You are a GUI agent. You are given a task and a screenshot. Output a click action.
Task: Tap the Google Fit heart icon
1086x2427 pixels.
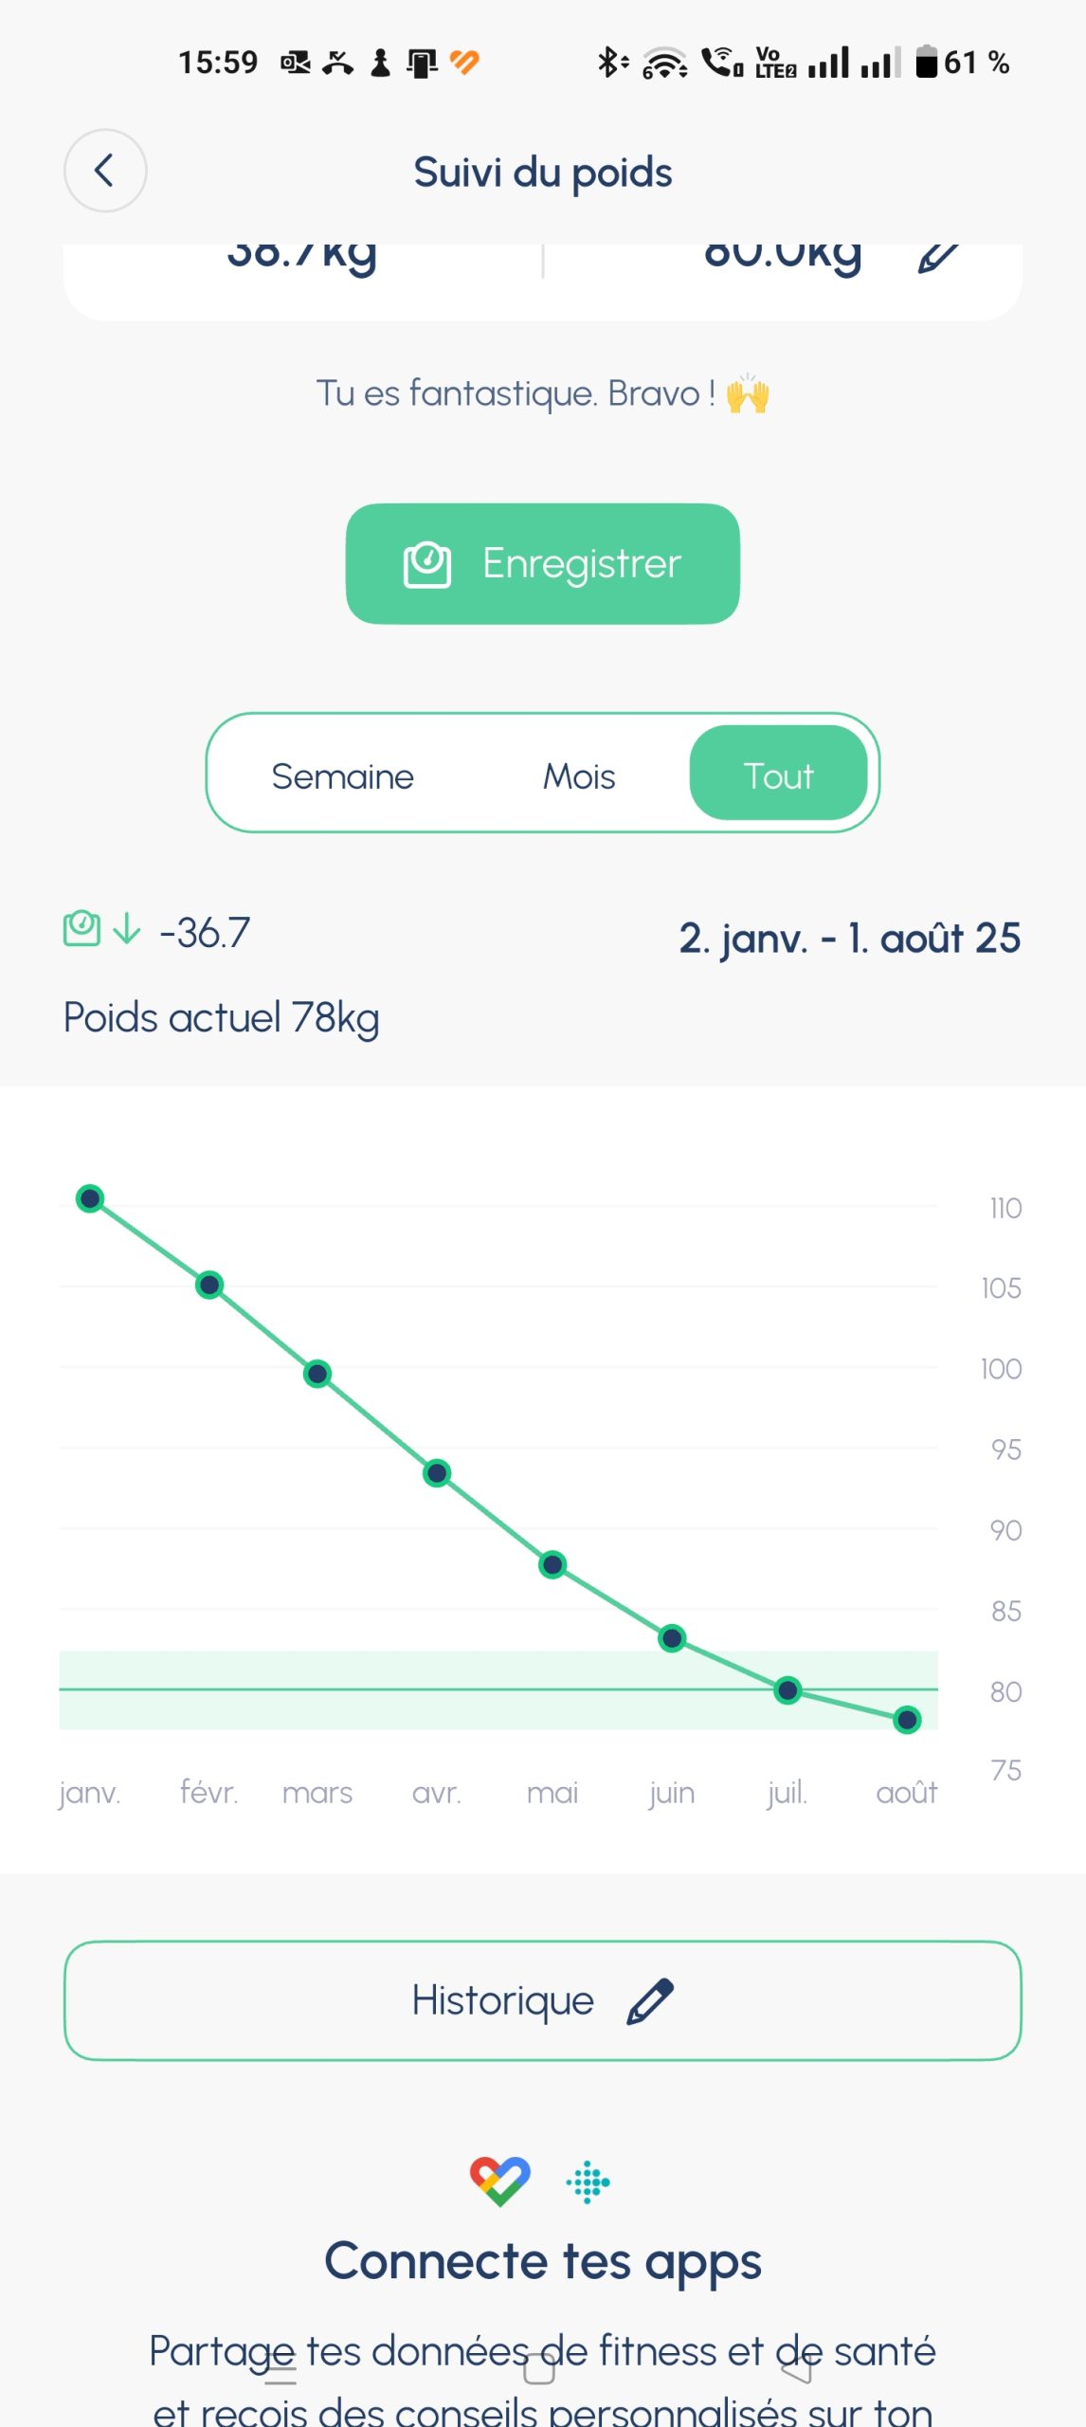(500, 2181)
